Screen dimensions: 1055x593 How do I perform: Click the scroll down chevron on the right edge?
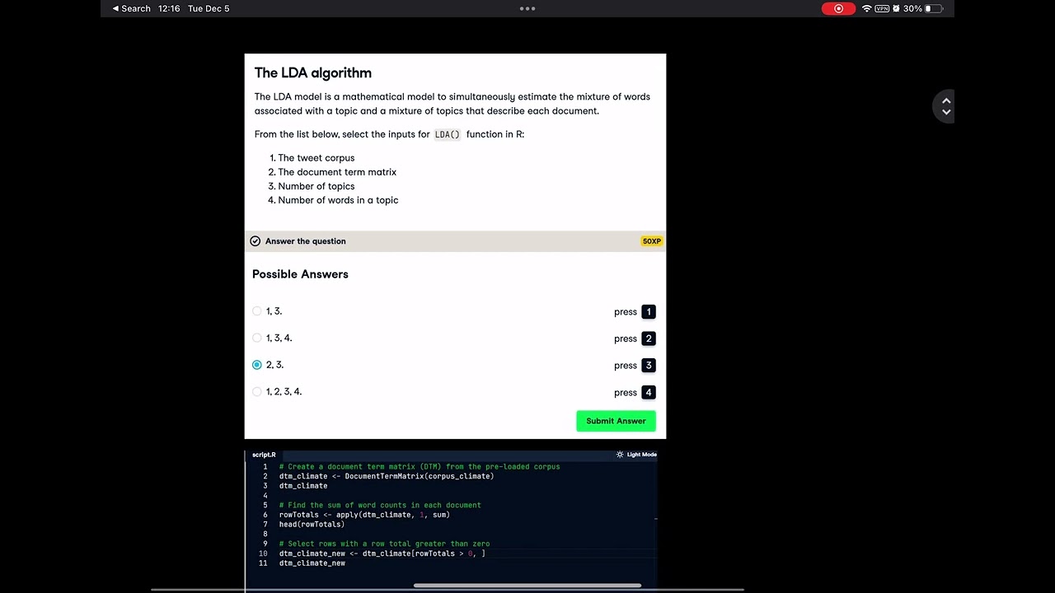point(946,112)
